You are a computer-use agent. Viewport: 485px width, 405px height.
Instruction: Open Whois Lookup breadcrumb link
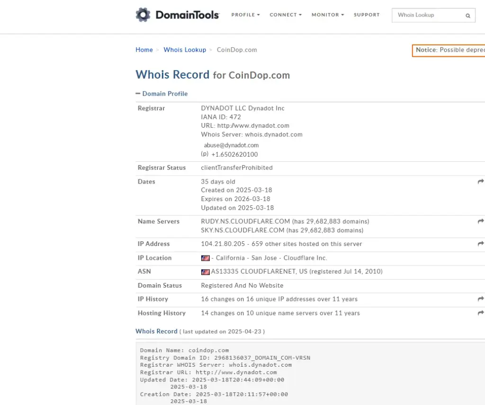tap(185, 50)
